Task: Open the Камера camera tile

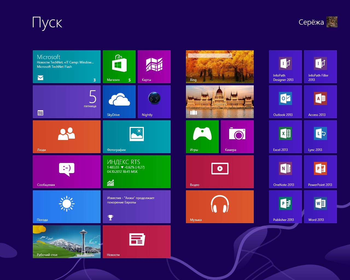Action: click(237, 137)
